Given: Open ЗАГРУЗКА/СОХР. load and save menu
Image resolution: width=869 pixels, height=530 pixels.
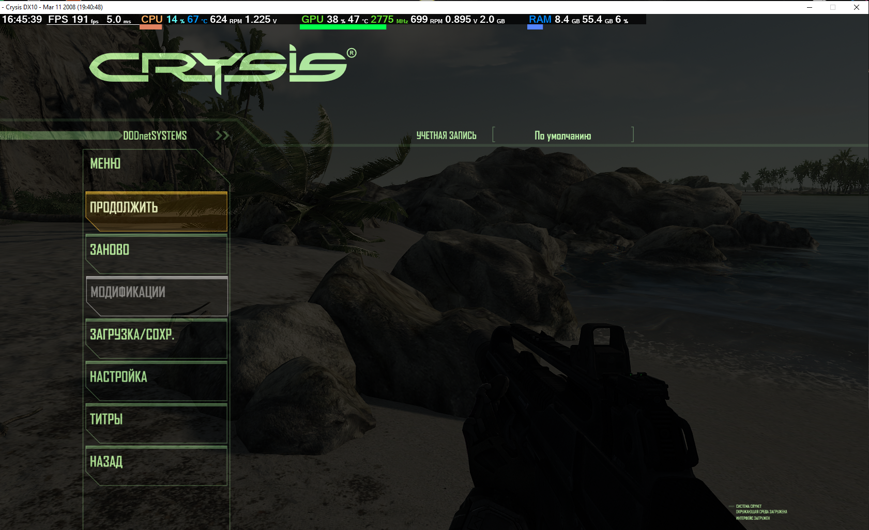Looking at the screenshot, I should click(156, 339).
